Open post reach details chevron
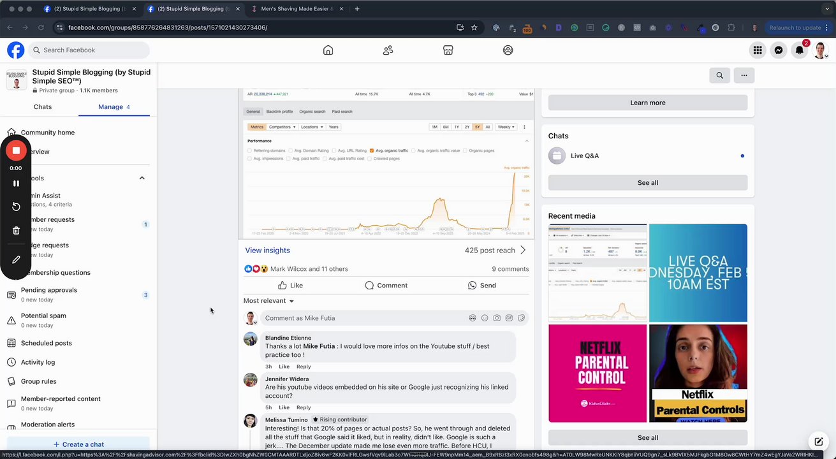 coord(523,251)
